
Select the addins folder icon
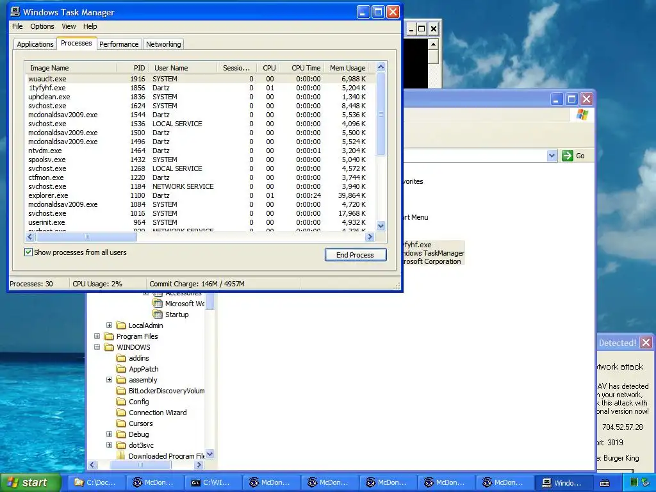[121, 357]
